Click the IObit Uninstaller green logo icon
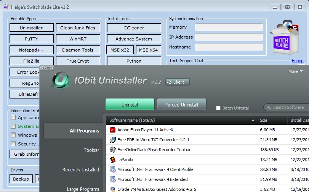 click(x=61, y=80)
